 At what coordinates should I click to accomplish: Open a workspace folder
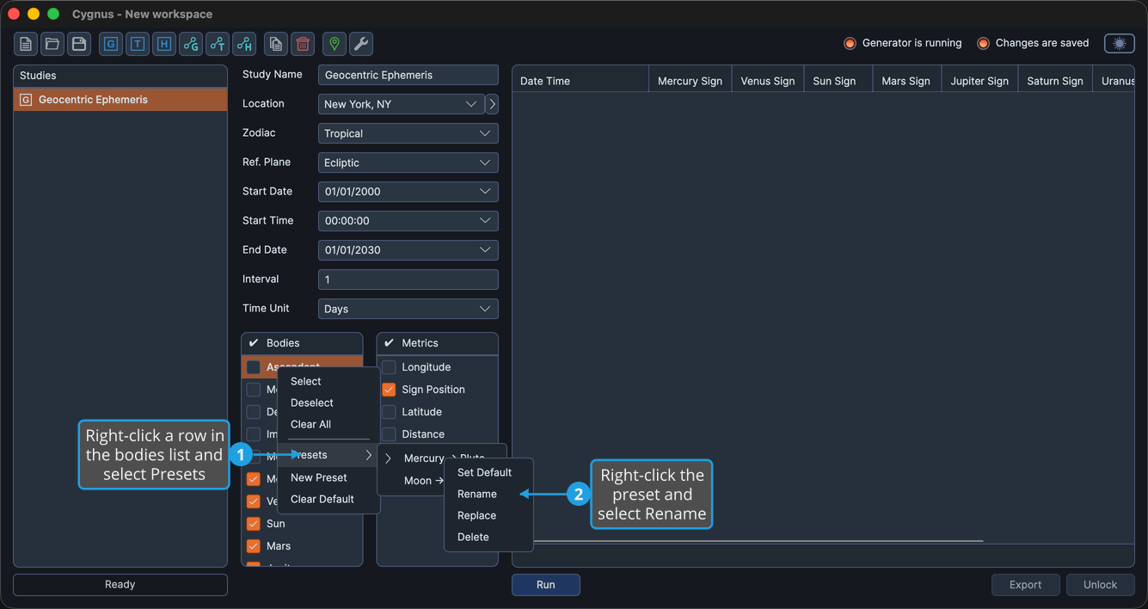tap(52, 44)
